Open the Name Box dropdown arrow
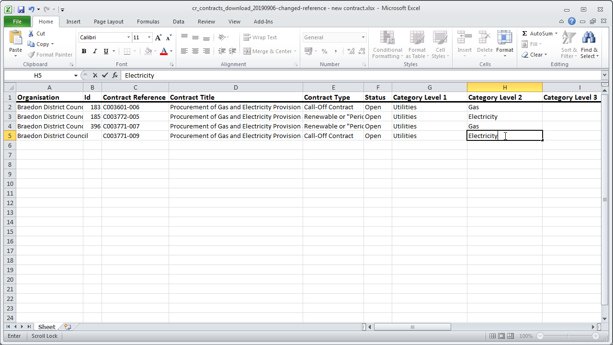Image resolution: width=613 pixels, height=345 pixels. [76, 76]
